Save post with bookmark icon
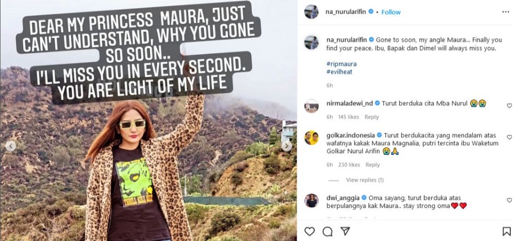The height and width of the screenshot is (241, 513). (506, 232)
